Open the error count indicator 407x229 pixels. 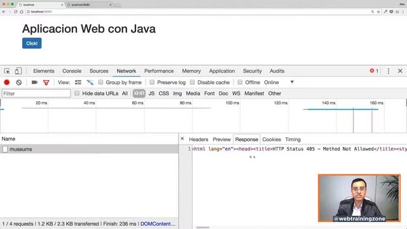pos(374,71)
